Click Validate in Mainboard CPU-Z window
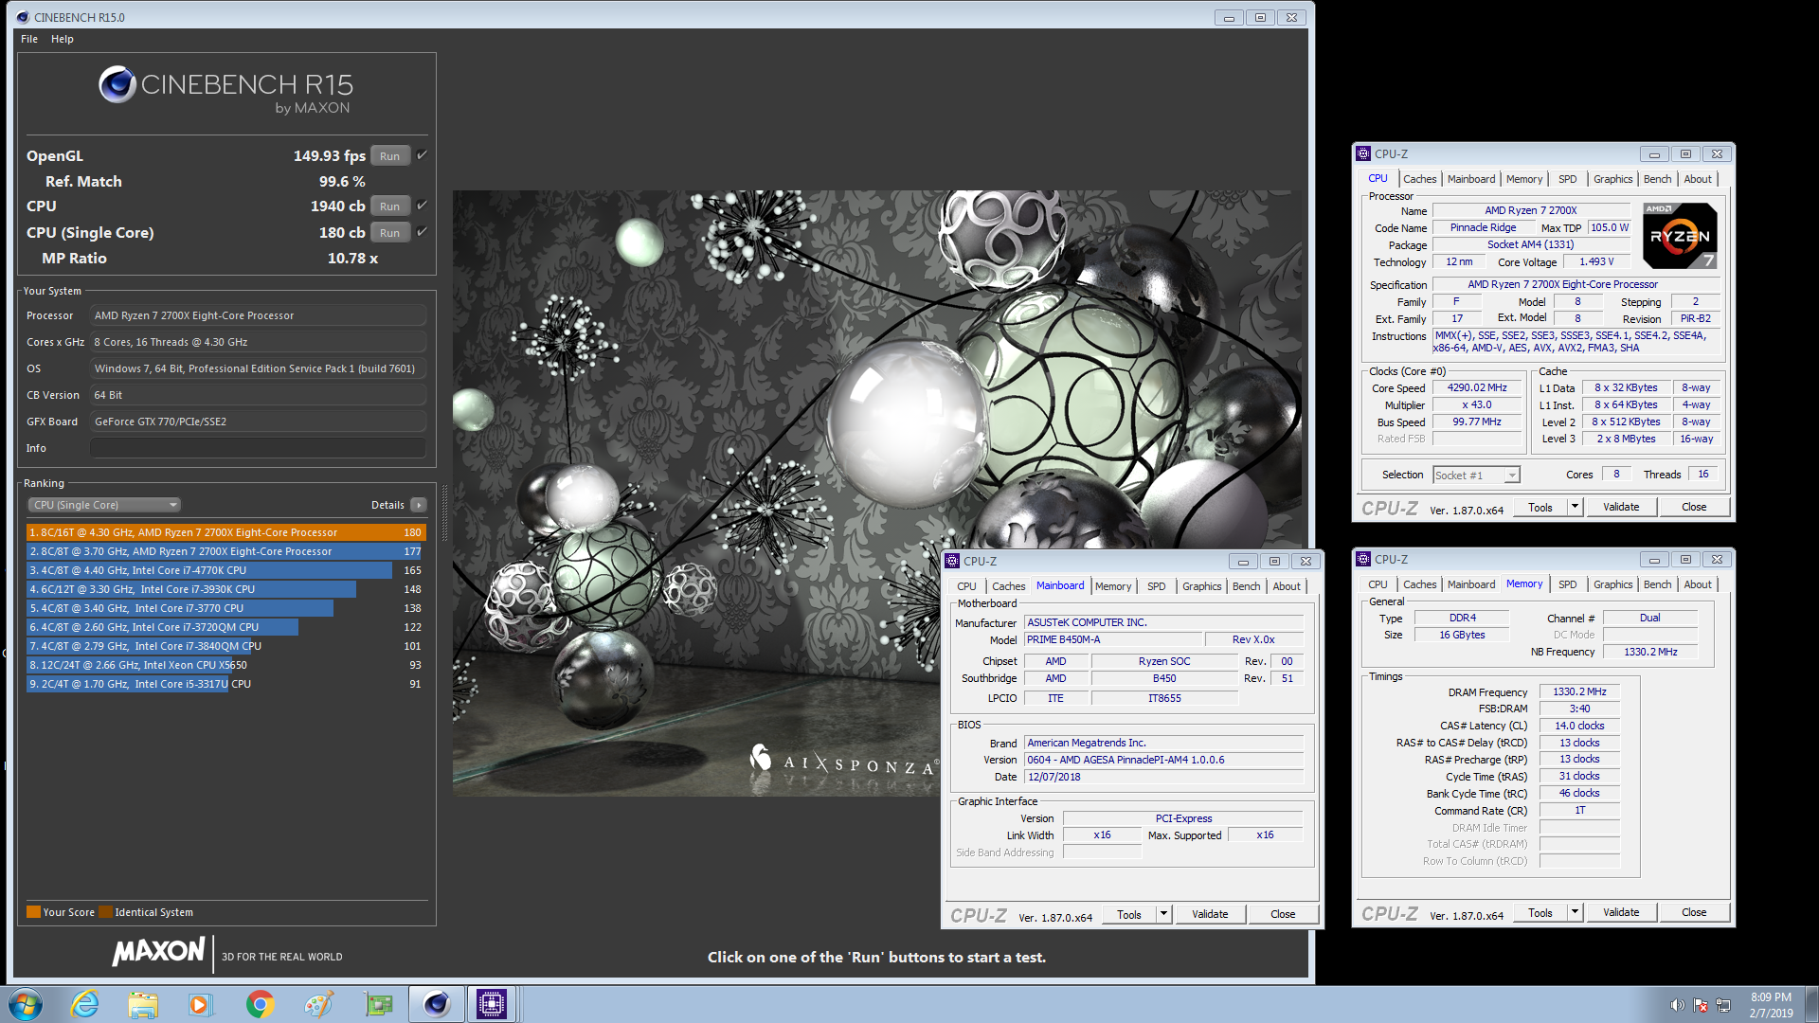Viewport: 1819px width, 1023px height. click(1210, 915)
